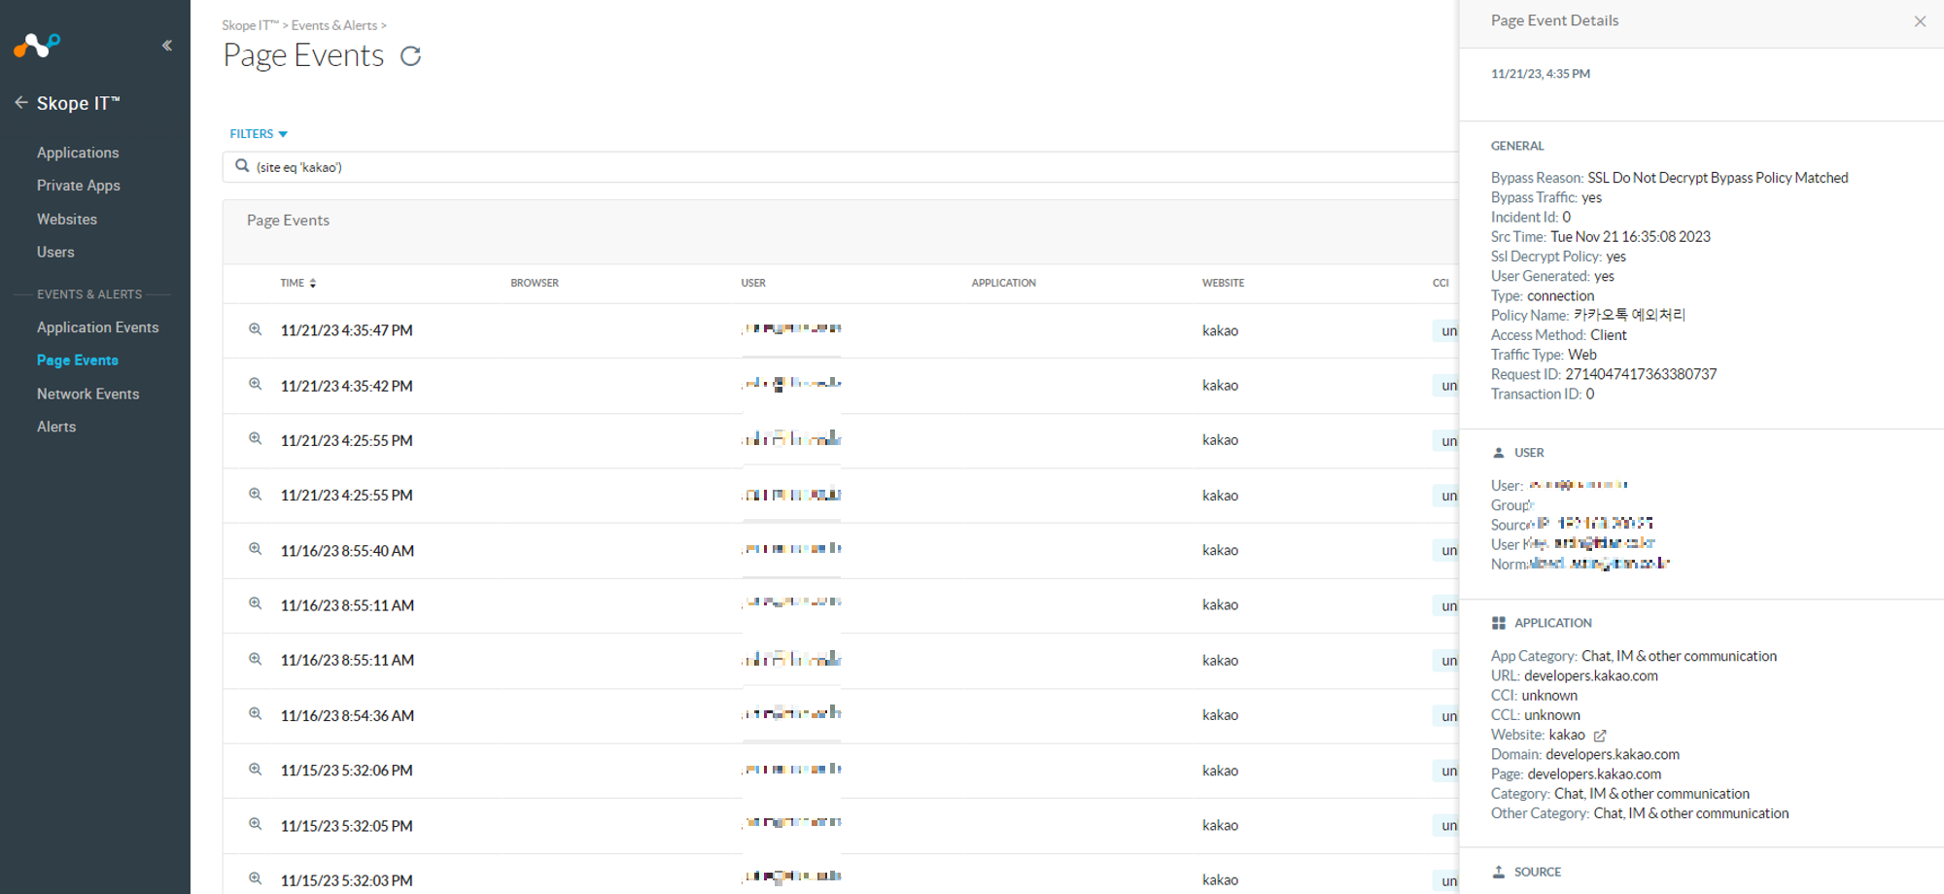Click the Domain developers.kakao.com value

[1613, 755]
